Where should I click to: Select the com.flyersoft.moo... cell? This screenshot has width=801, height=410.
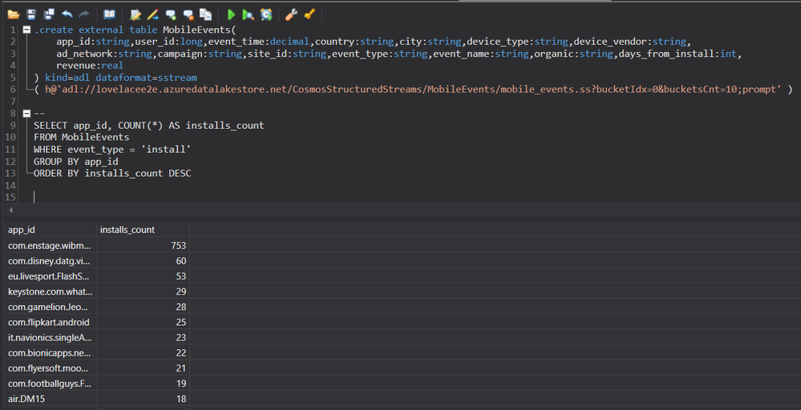click(50, 368)
